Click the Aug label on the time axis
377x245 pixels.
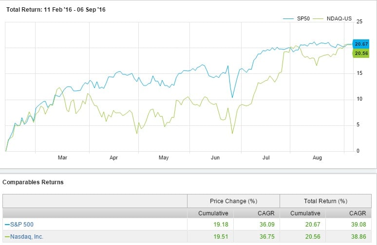point(317,157)
